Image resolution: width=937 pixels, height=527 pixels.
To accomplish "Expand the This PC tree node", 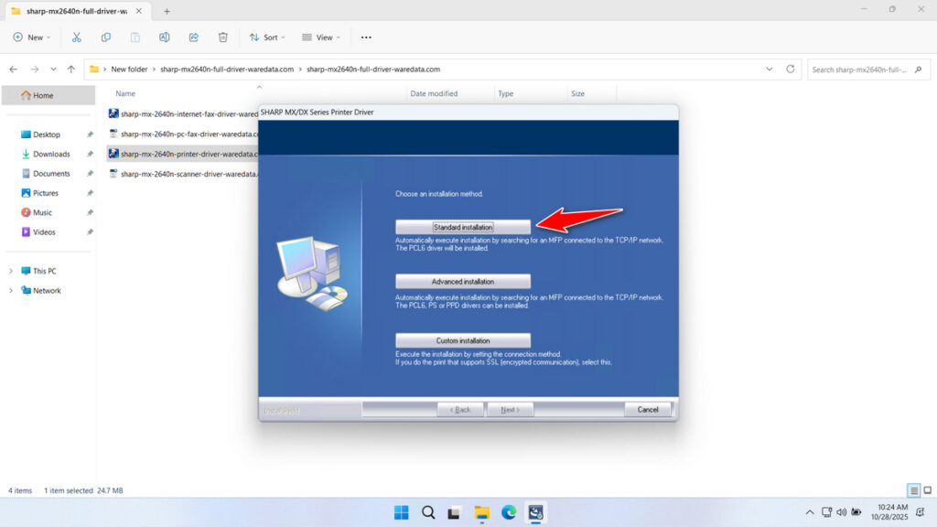I will tap(11, 271).
